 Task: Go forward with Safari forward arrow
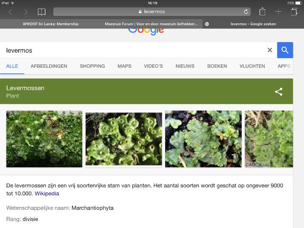[26, 12]
